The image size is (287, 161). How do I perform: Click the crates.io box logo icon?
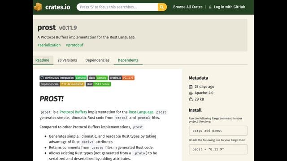38,7
